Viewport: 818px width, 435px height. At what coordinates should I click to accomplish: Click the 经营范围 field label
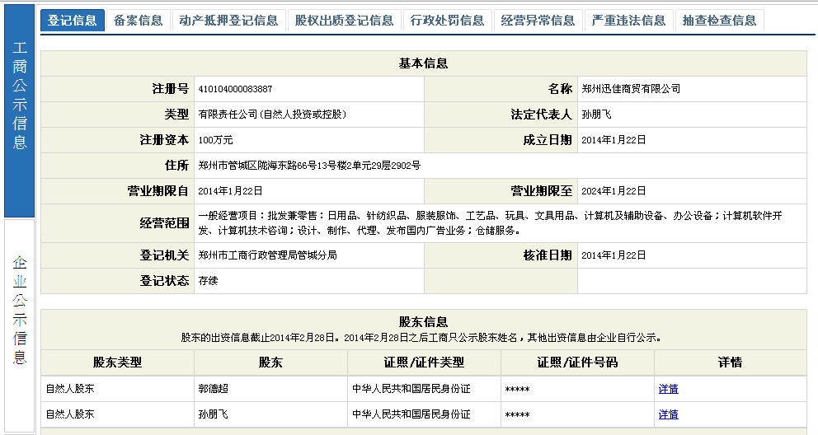pos(164,223)
